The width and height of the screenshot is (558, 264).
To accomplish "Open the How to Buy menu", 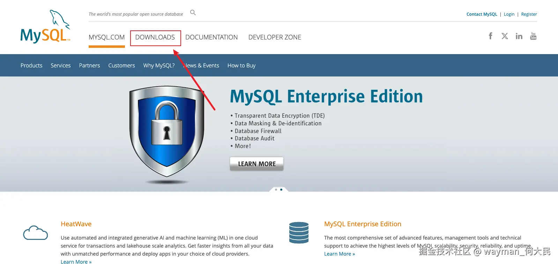I will (x=241, y=65).
